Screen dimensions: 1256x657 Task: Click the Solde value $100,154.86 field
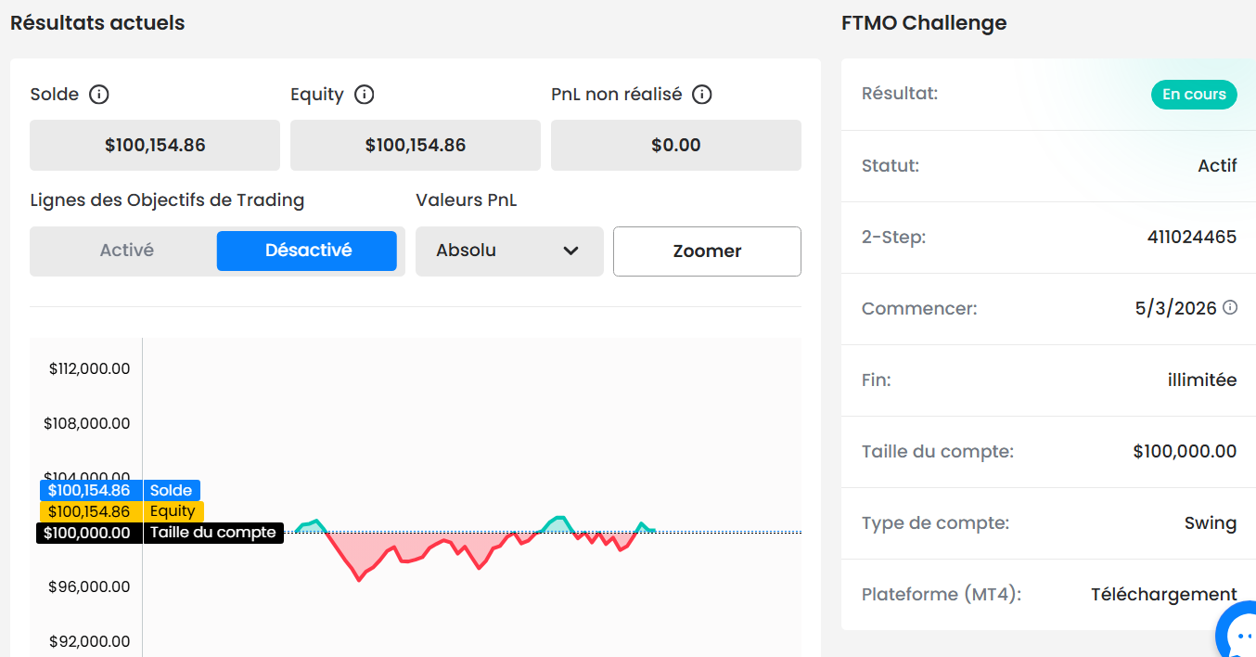[x=155, y=145]
